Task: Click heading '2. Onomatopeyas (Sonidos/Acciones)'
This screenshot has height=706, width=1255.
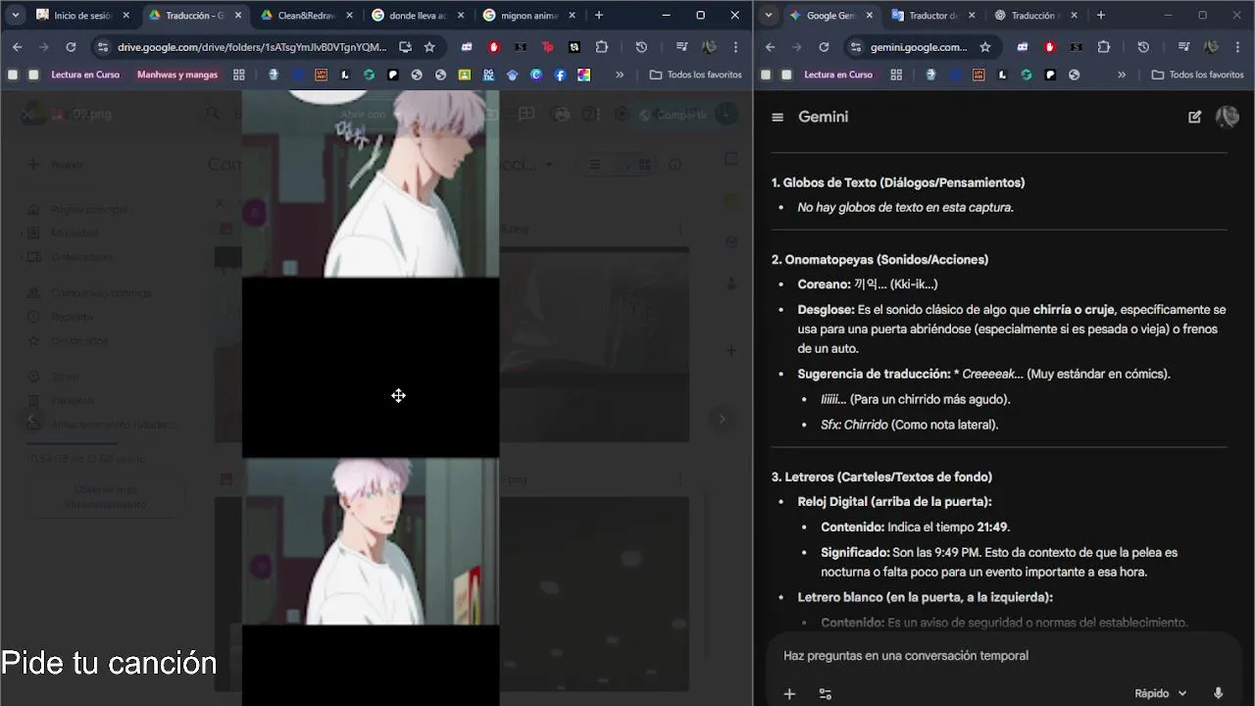Action: pos(879,260)
